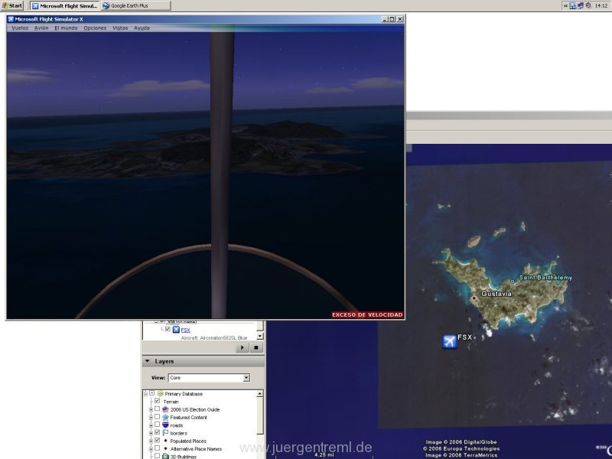612x459 pixels.
Task: Click the tour stop button
Action: point(256,347)
